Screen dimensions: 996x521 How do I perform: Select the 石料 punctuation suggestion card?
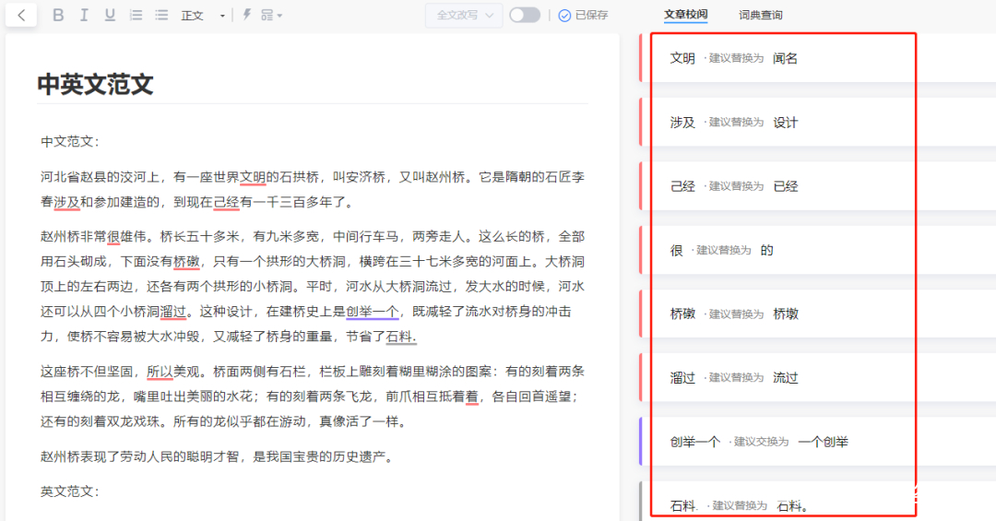[817, 502]
